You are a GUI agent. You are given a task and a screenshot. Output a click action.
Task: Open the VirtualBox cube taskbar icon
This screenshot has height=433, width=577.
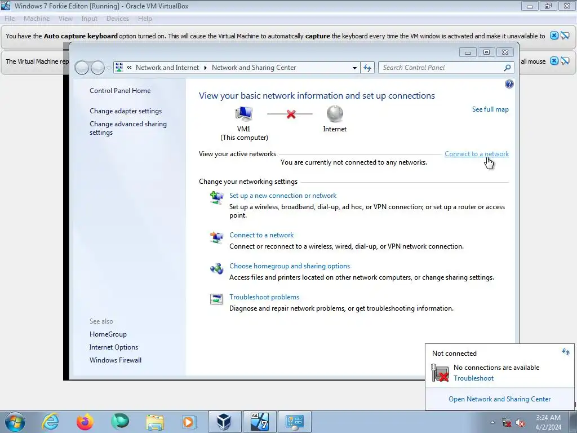224,422
